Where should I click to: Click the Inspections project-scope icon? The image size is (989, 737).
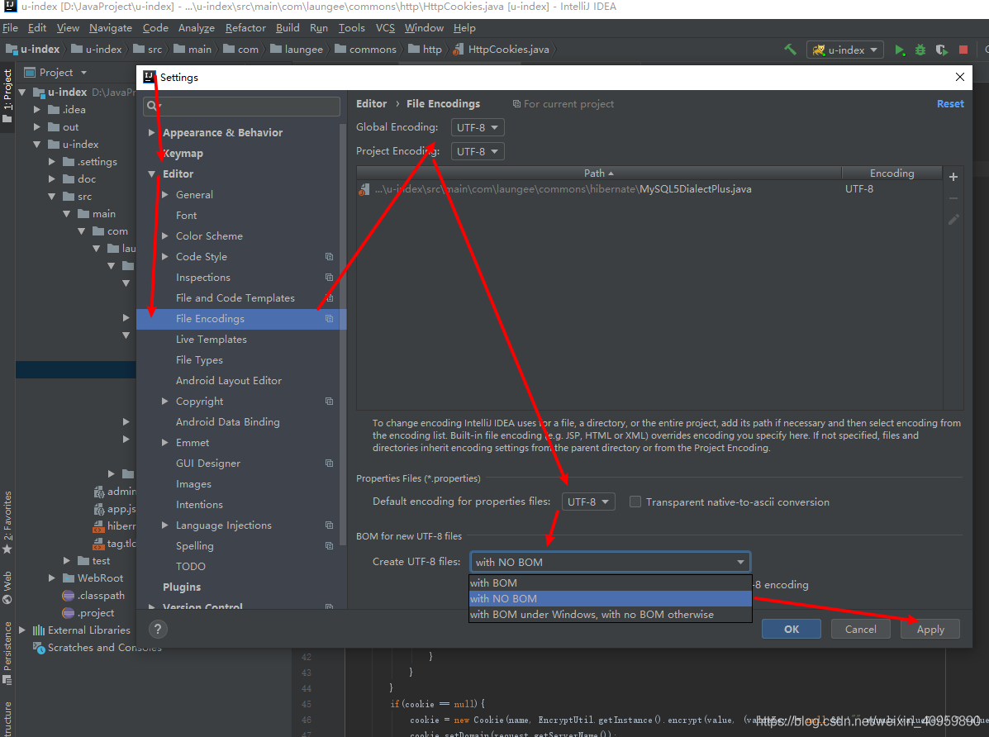[x=329, y=278]
